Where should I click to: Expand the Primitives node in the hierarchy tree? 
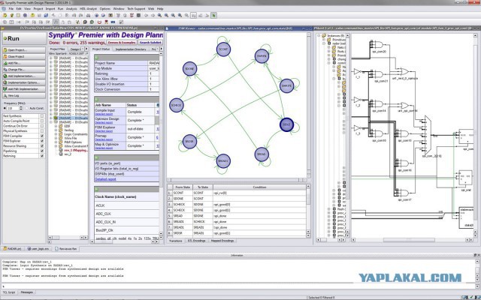(x=324, y=40)
